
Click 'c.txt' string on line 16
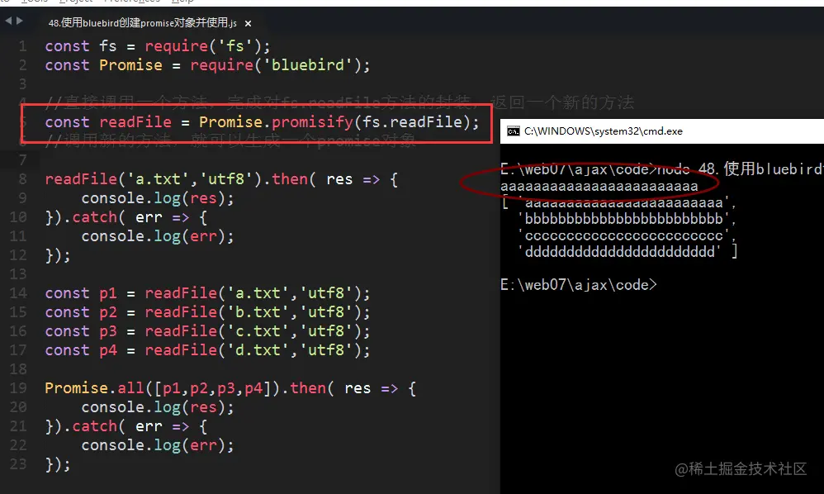pos(258,331)
